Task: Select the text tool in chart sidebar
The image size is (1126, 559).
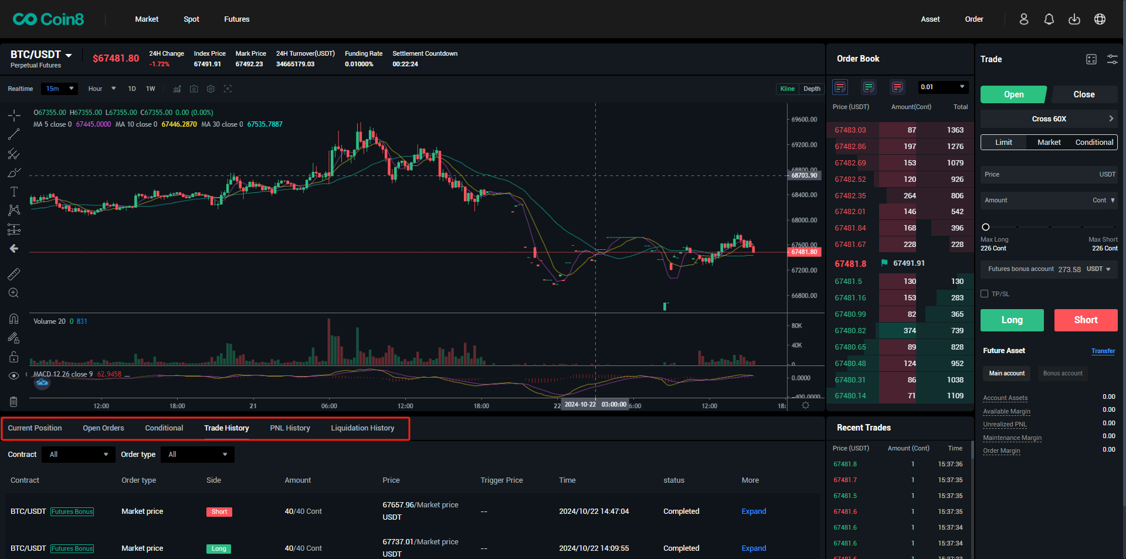Action: 14,192
